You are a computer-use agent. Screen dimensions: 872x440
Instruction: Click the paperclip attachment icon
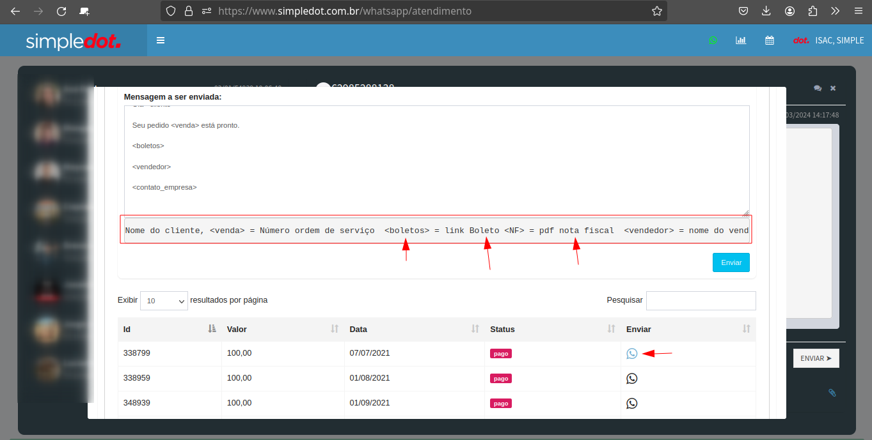click(x=832, y=393)
